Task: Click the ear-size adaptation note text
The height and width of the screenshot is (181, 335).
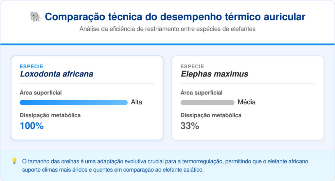Action: (x=165, y=166)
